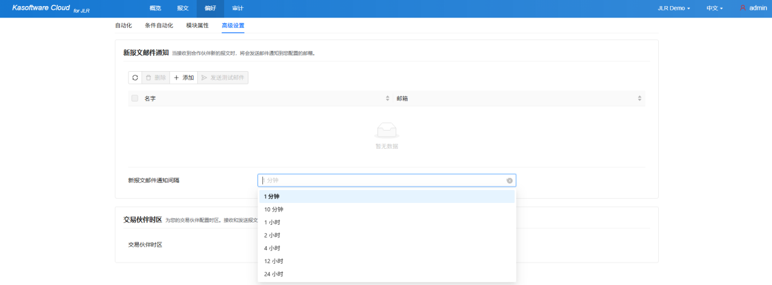Toggle the select-all checkbox in table header
772x285 pixels.
pos(135,98)
